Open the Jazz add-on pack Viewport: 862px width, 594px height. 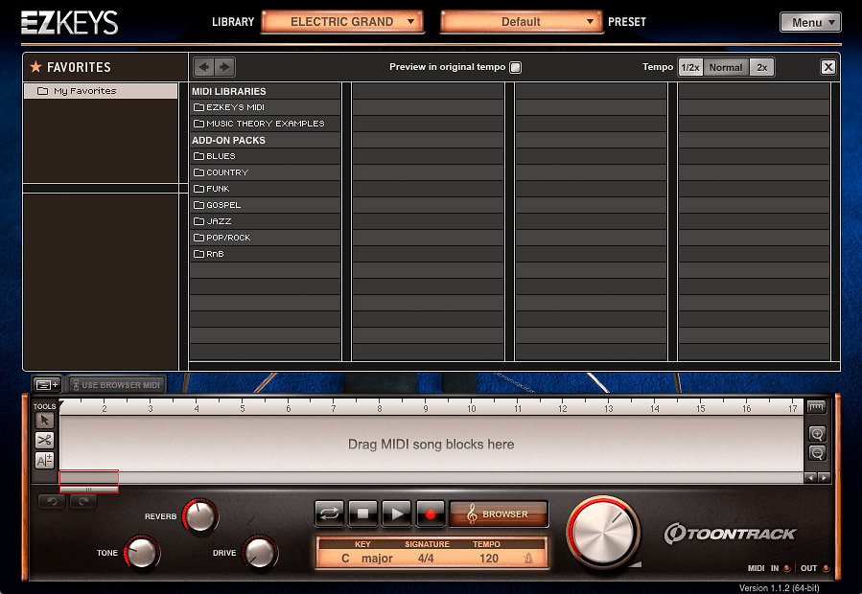click(x=265, y=221)
